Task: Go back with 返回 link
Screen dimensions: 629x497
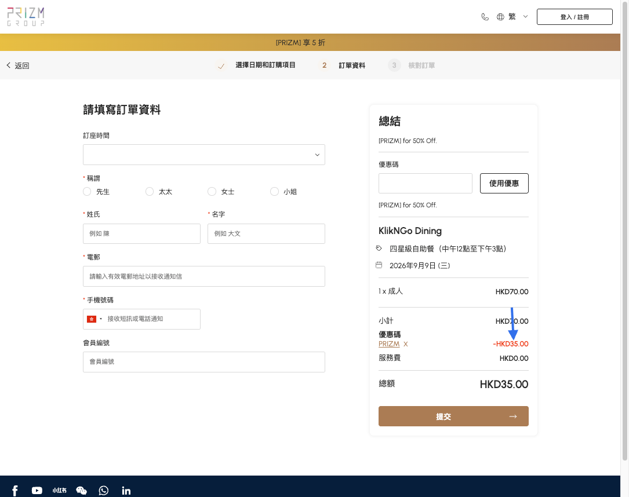Action: click(x=18, y=65)
